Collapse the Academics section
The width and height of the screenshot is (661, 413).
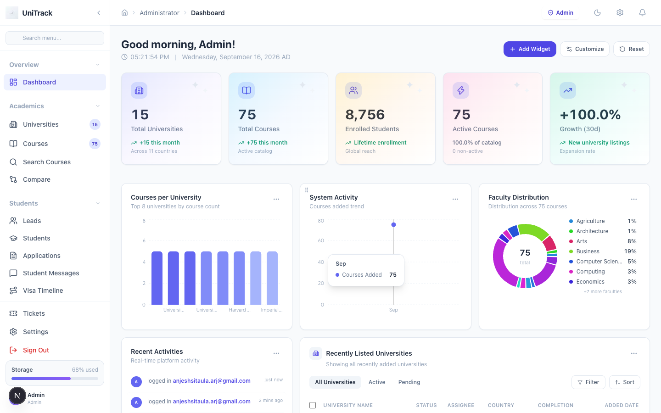(98, 106)
